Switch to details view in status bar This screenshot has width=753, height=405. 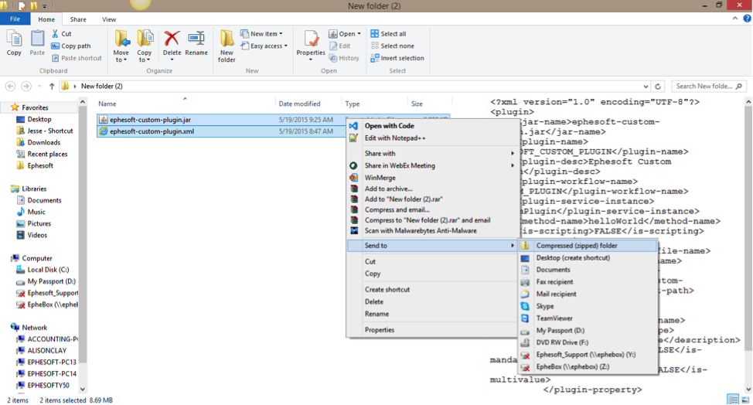pyautogui.click(x=733, y=400)
